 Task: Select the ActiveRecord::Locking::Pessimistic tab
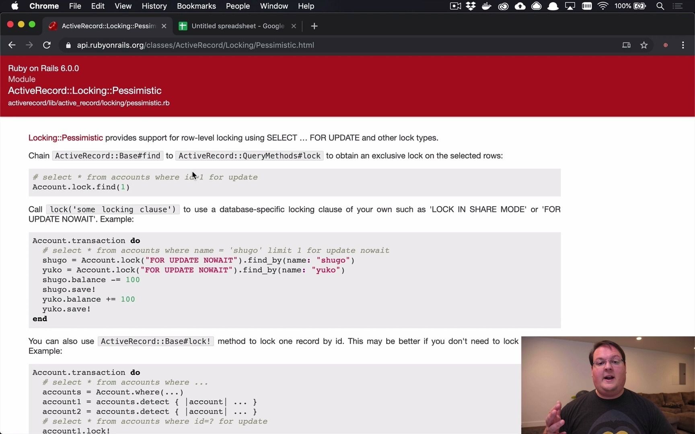click(x=108, y=26)
